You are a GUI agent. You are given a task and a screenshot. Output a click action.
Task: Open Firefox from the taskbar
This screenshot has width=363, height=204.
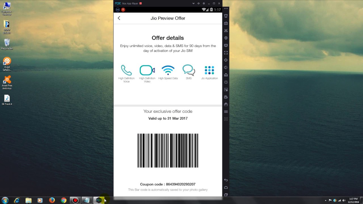click(x=52, y=200)
